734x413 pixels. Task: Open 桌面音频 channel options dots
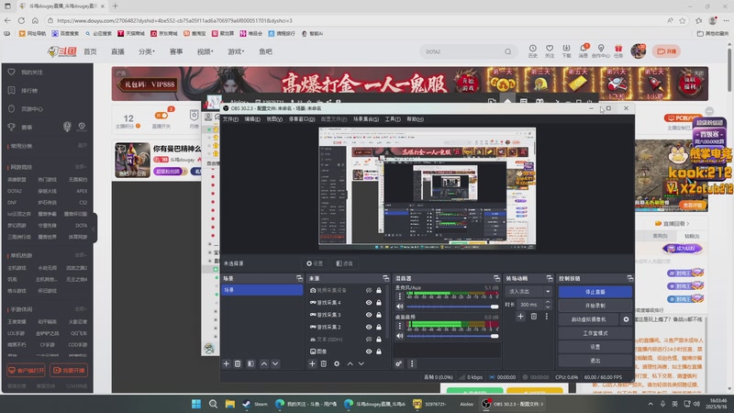coord(400,326)
